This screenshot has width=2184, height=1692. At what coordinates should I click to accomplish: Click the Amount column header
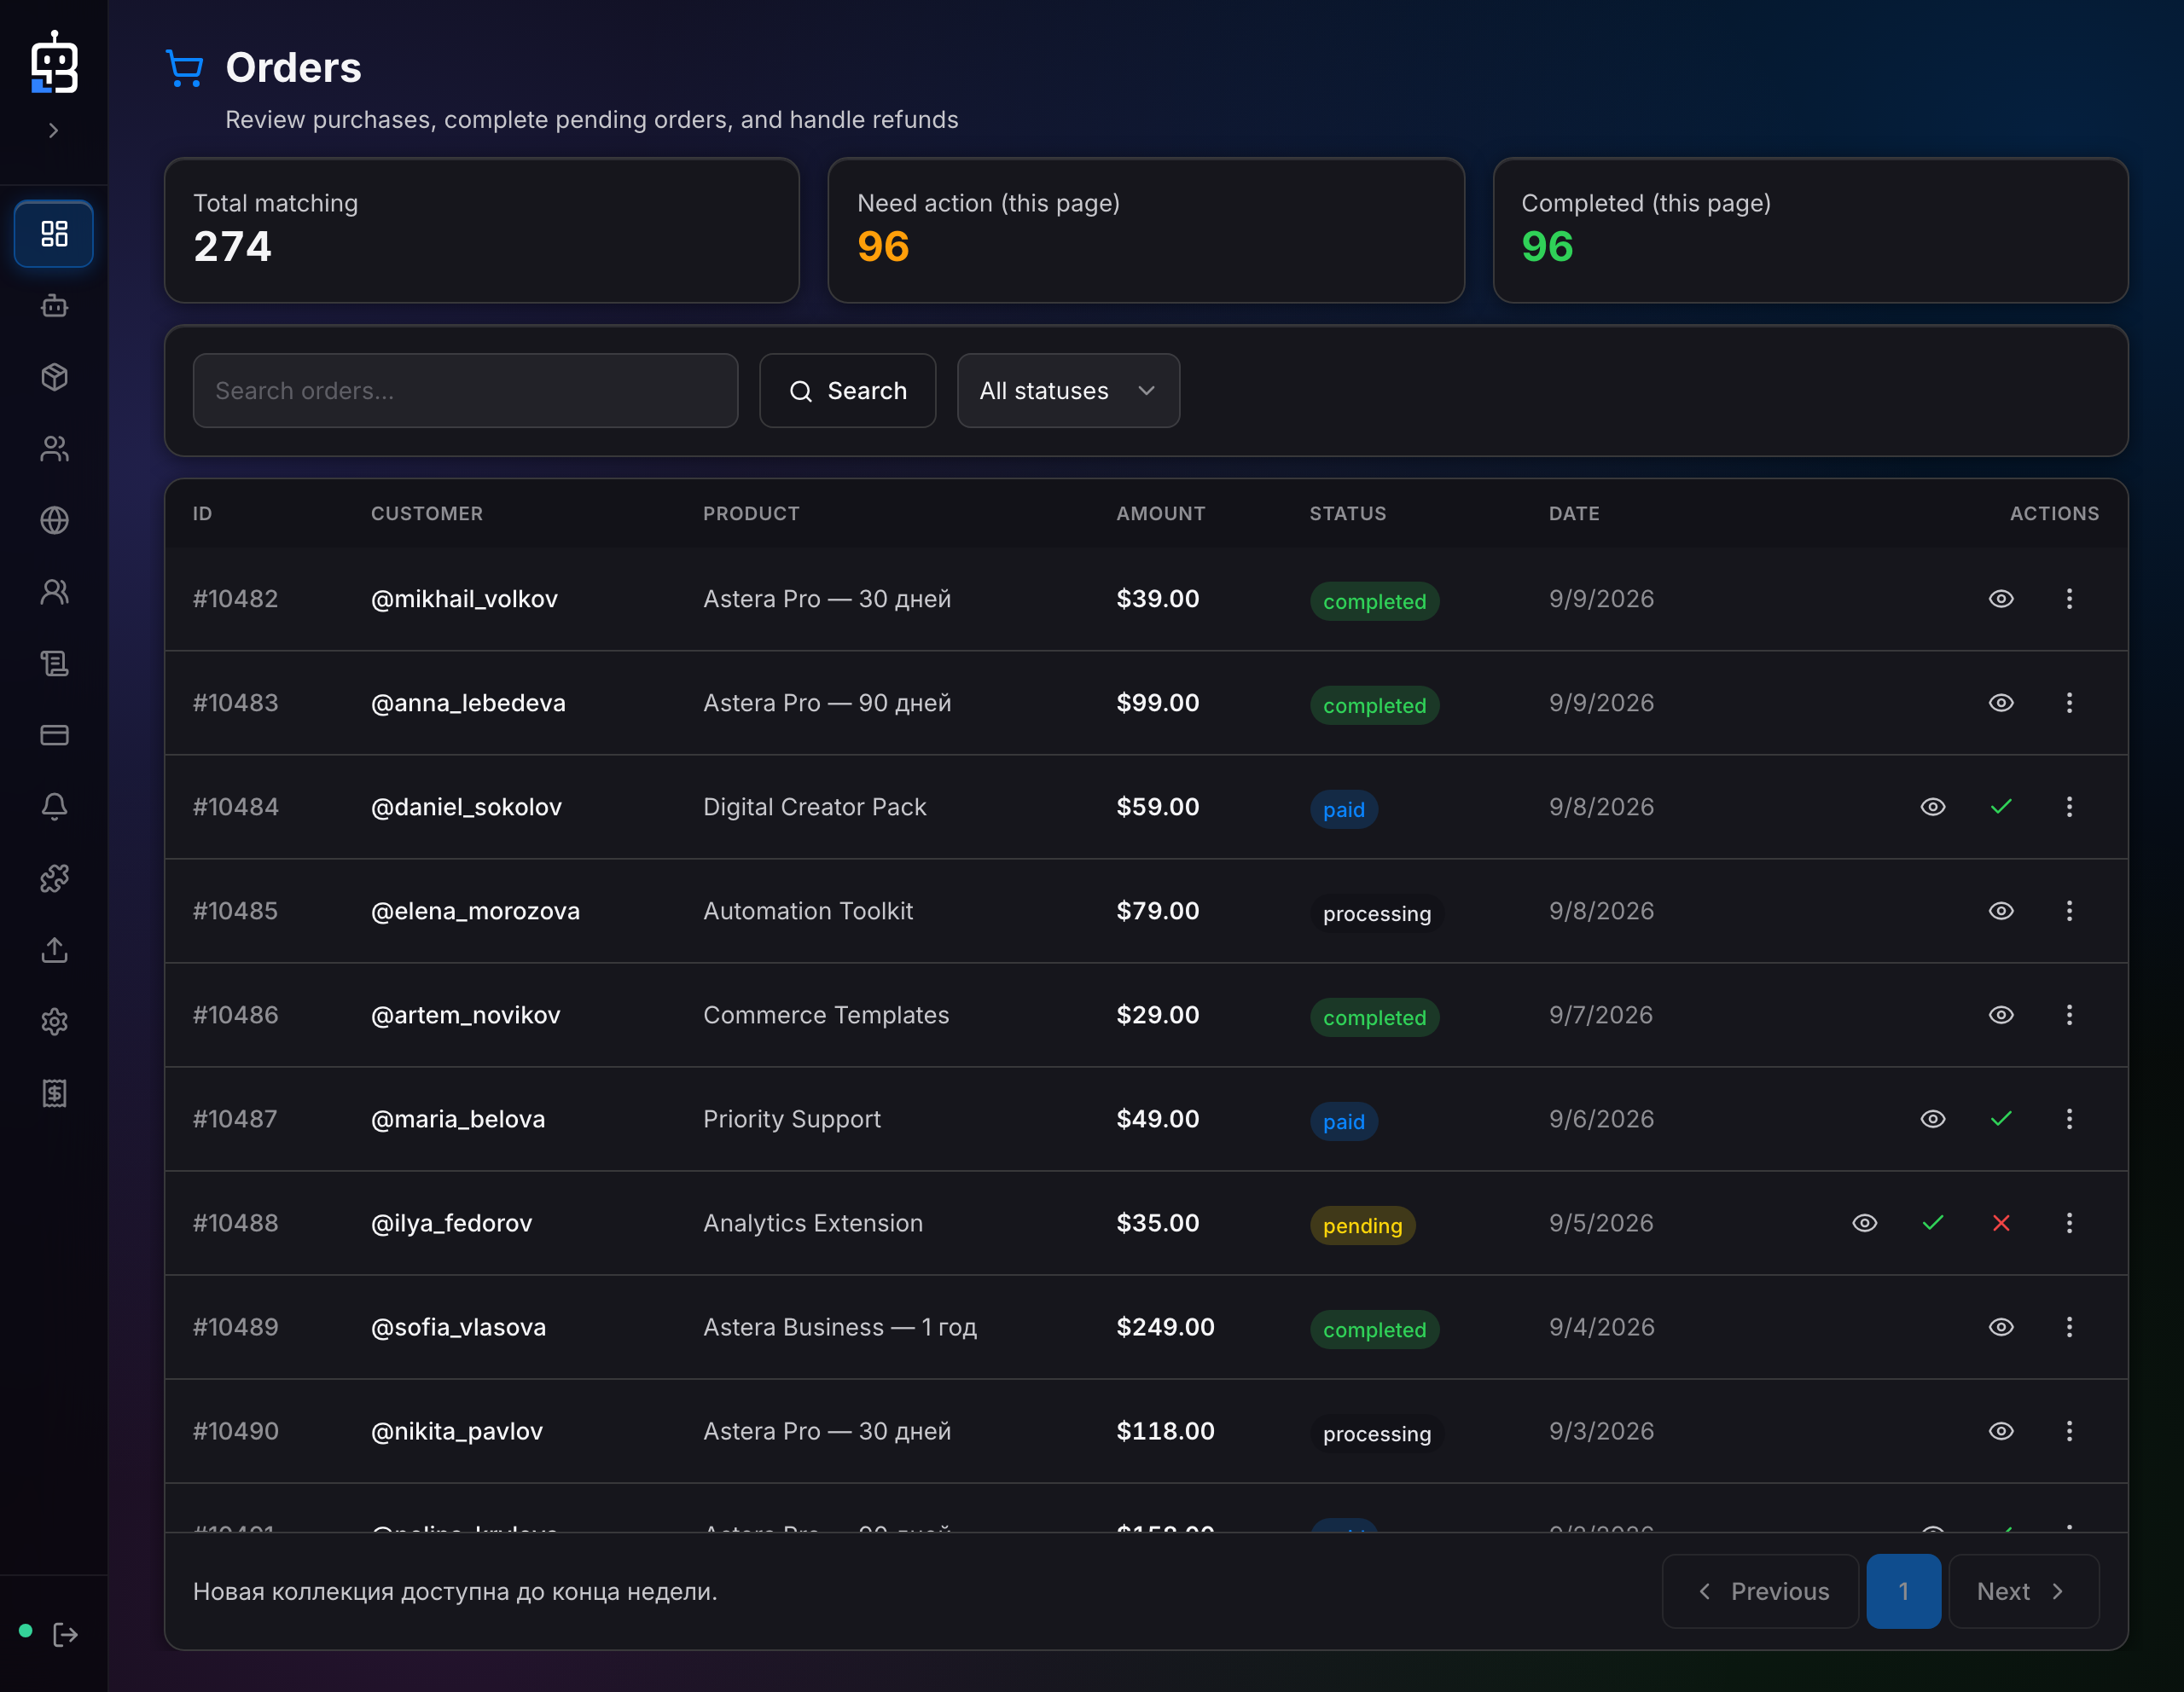pos(1160,513)
